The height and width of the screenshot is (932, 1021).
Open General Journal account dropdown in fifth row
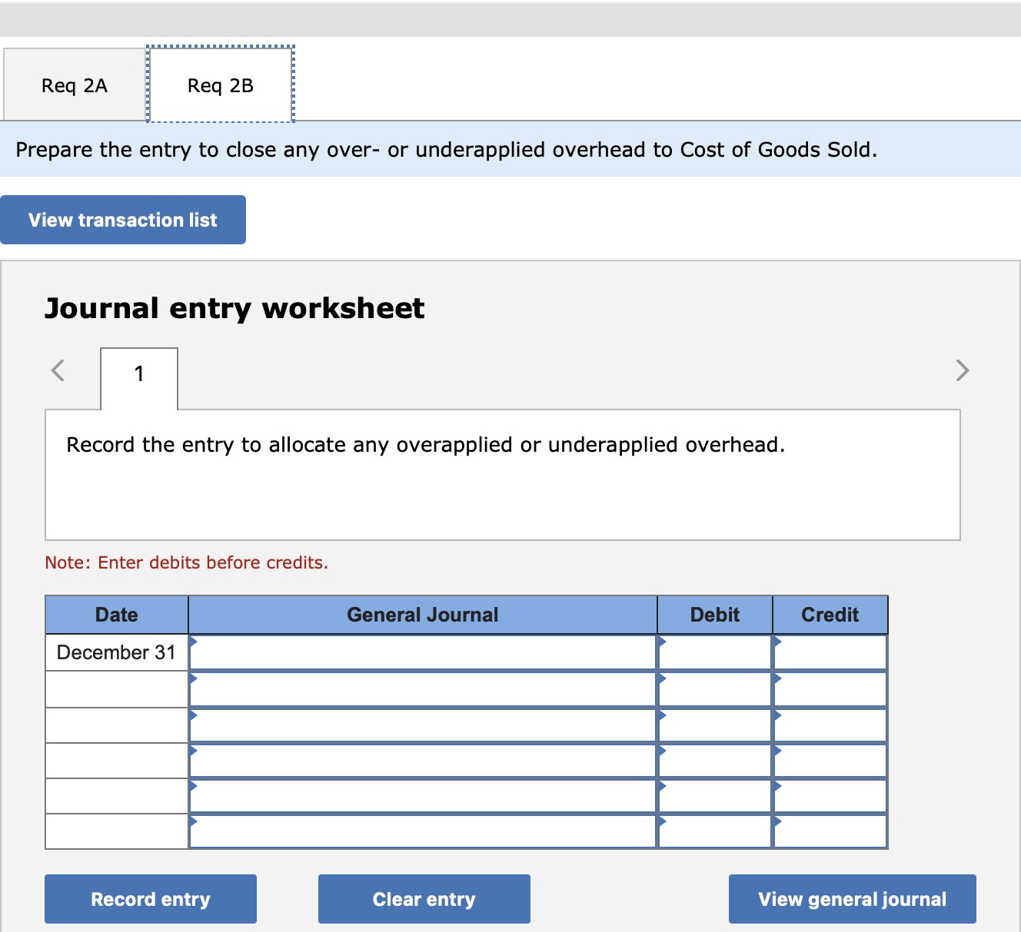coord(423,796)
